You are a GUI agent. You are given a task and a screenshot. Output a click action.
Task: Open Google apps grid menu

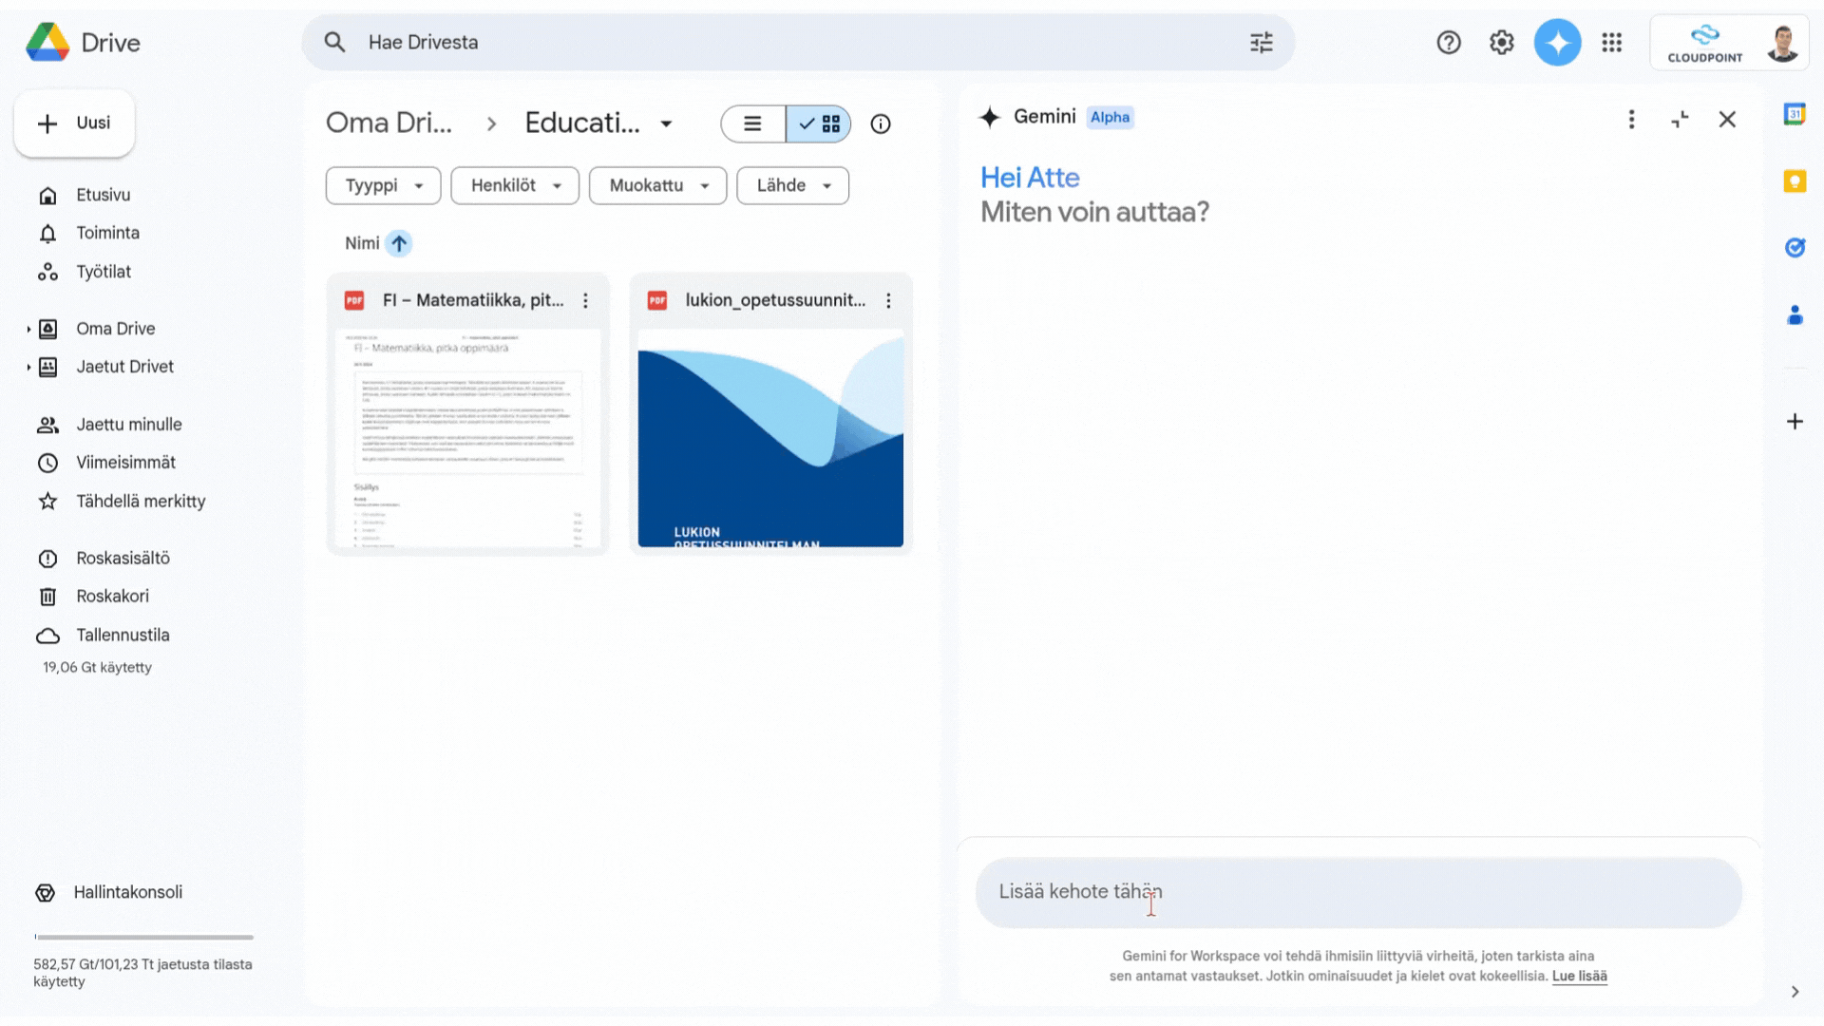click(1613, 42)
